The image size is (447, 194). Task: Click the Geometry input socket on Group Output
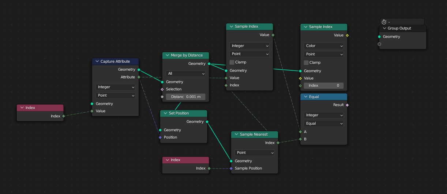(379, 37)
